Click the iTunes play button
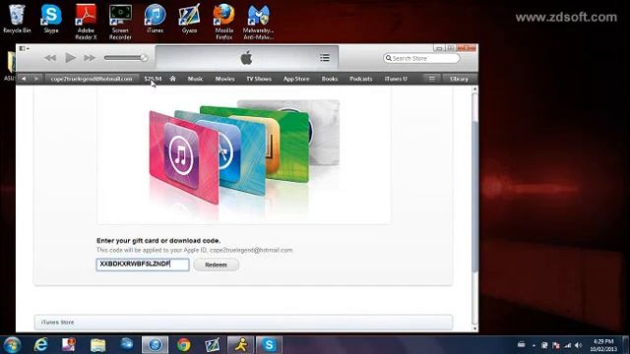This screenshot has width=630, height=354. 70,58
